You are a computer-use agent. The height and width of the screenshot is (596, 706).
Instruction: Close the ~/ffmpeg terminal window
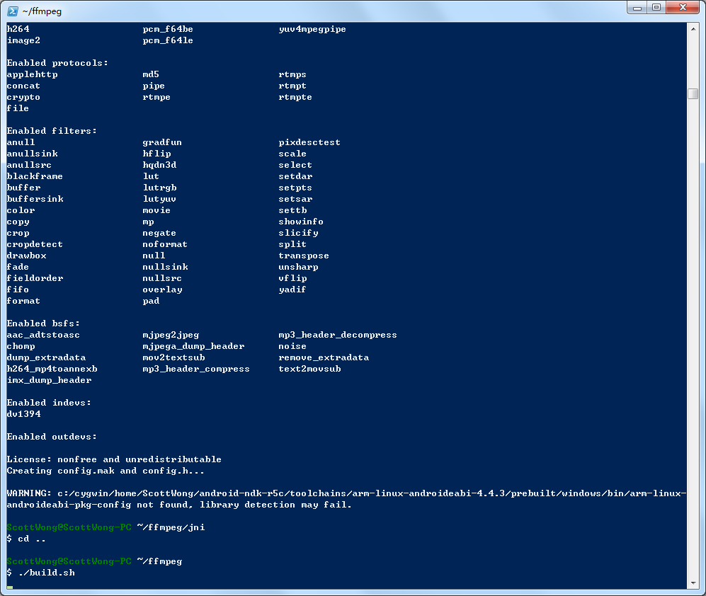(683, 7)
